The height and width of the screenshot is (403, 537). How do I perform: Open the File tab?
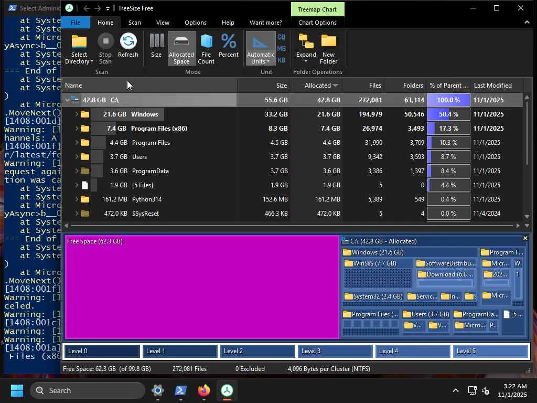click(x=76, y=23)
